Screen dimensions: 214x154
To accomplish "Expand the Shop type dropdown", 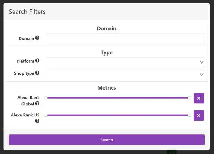I will (125, 75).
